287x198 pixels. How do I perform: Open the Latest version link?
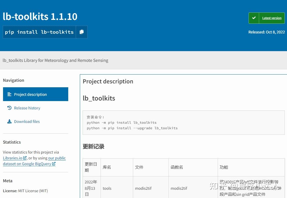coord(272,18)
